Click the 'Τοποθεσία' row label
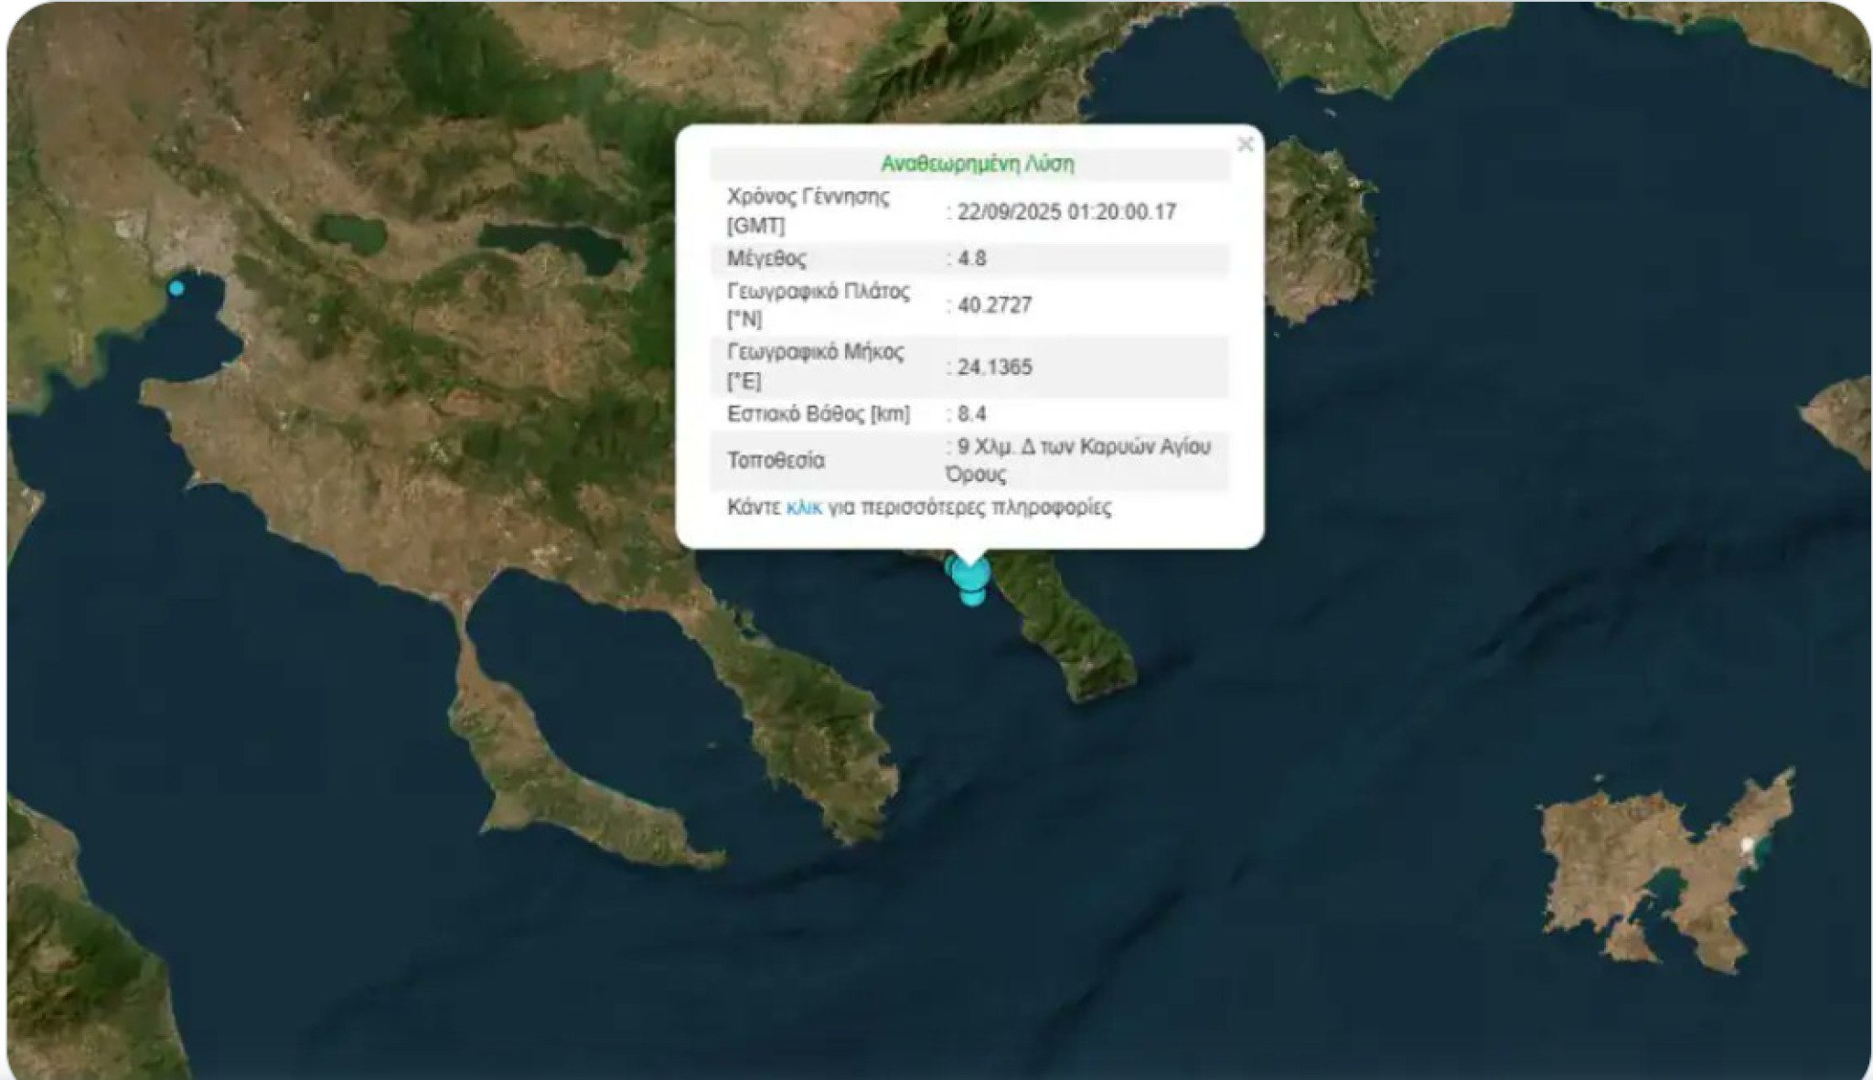This screenshot has width=1873, height=1080. tap(776, 460)
